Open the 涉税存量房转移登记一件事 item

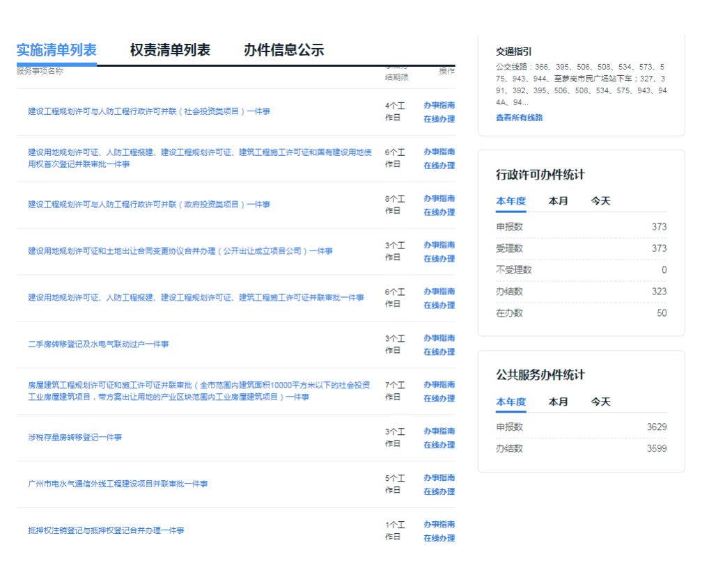75,438
